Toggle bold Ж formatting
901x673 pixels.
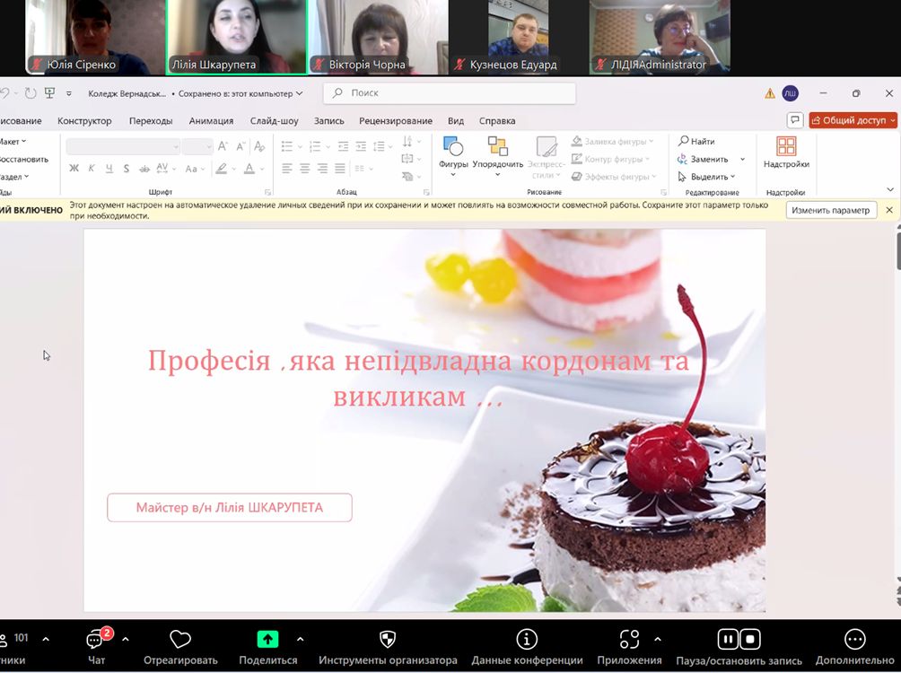[x=74, y=168]
